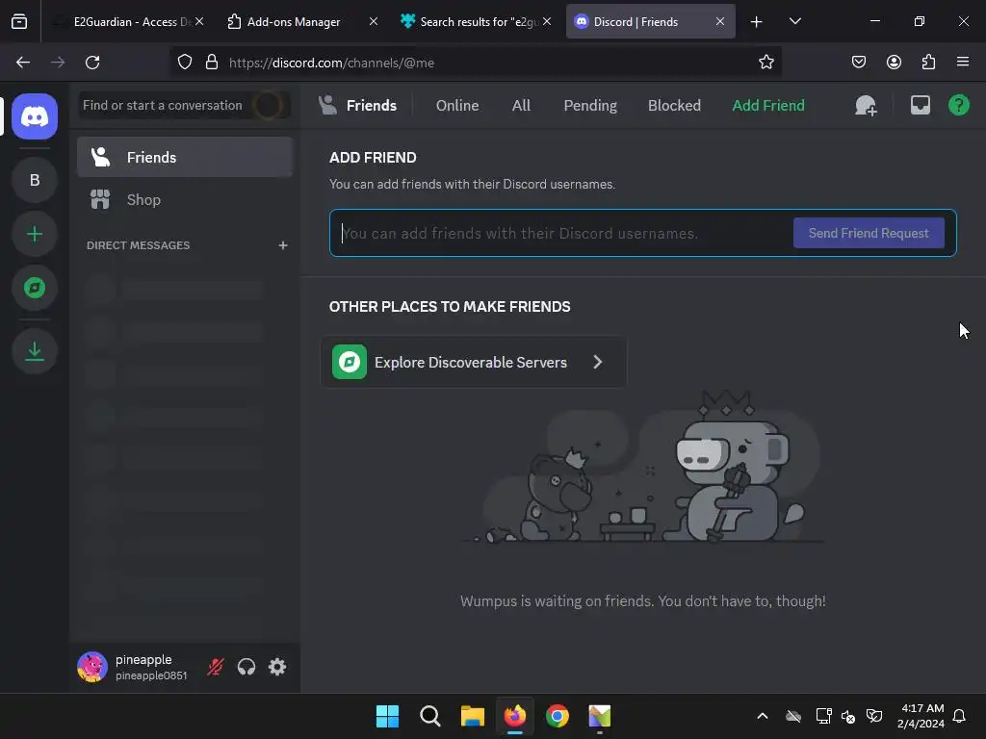Open a new browser tab
Viewport: 986px width, 739px height.
(x=757, y=22)
